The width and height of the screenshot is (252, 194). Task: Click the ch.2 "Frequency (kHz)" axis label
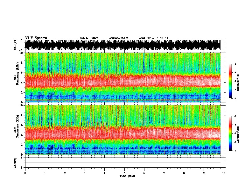pos(17,126)
